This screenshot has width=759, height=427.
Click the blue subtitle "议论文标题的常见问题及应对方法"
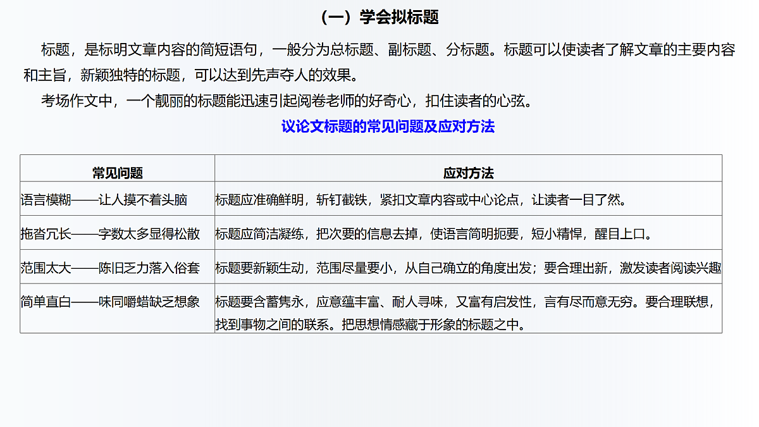pyautogui.click(x=388, y=127)
